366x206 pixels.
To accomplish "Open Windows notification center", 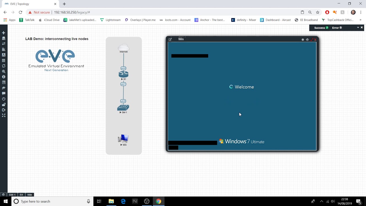I will tap(359, 201).
